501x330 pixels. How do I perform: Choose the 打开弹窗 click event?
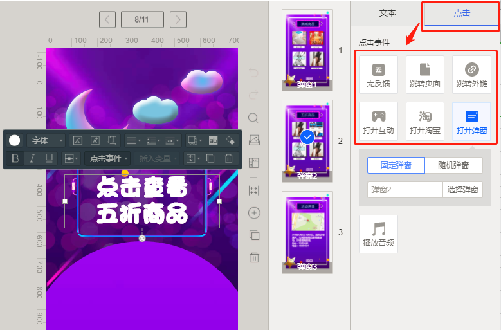[x=471, y=122]
